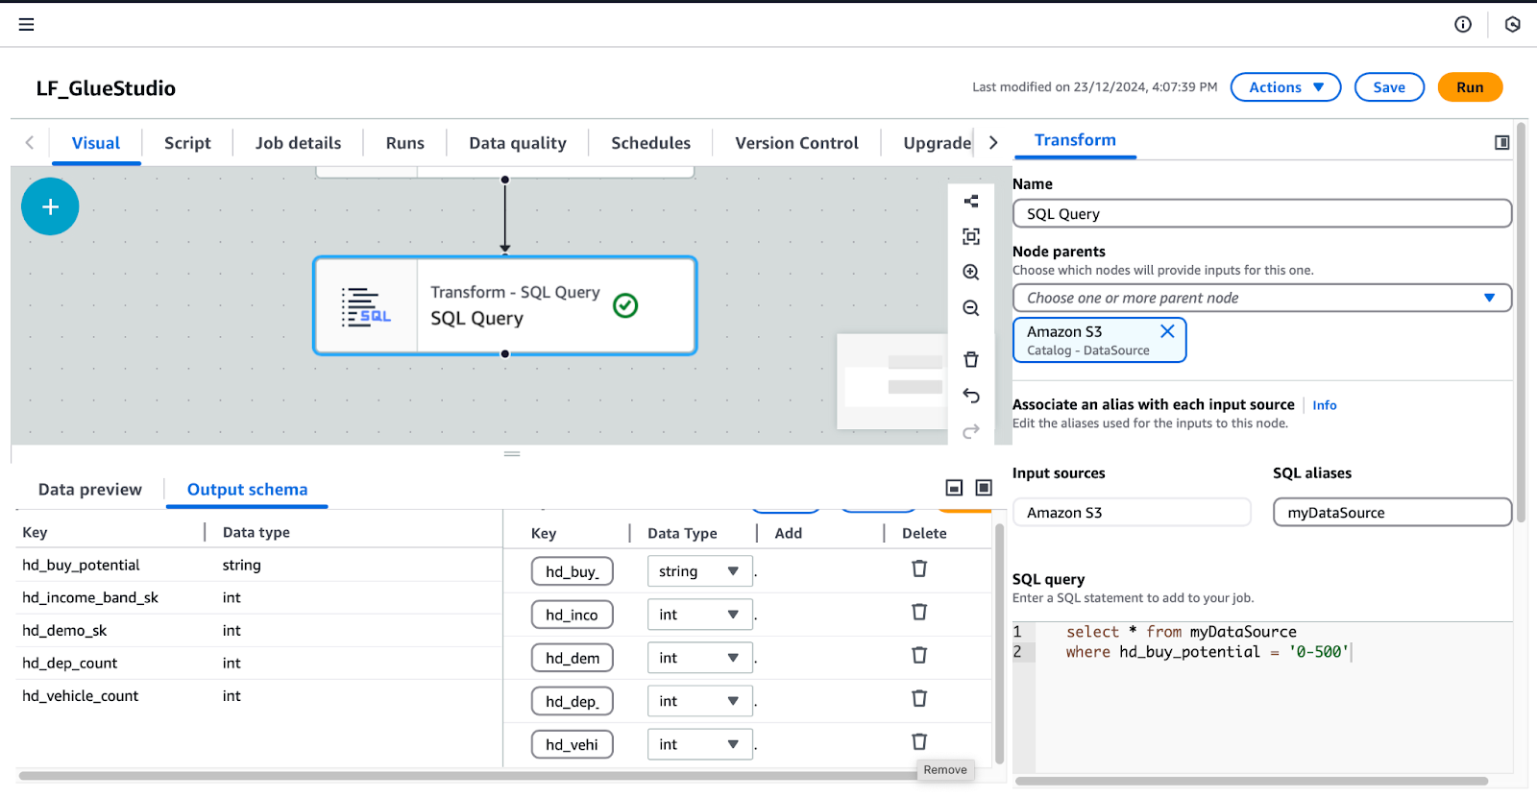
Task: Edit the hd_inco key field
Action: pyautogui.click(x=573, y=615)
